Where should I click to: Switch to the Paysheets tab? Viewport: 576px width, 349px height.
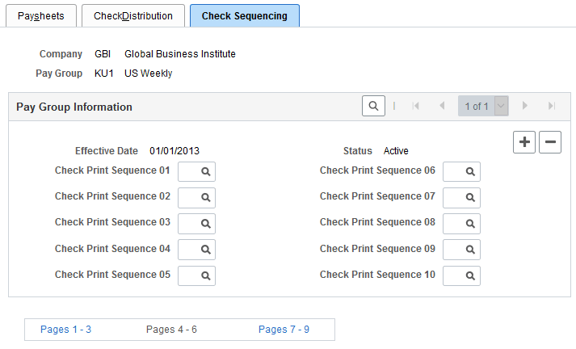click(x=41, y=15)
